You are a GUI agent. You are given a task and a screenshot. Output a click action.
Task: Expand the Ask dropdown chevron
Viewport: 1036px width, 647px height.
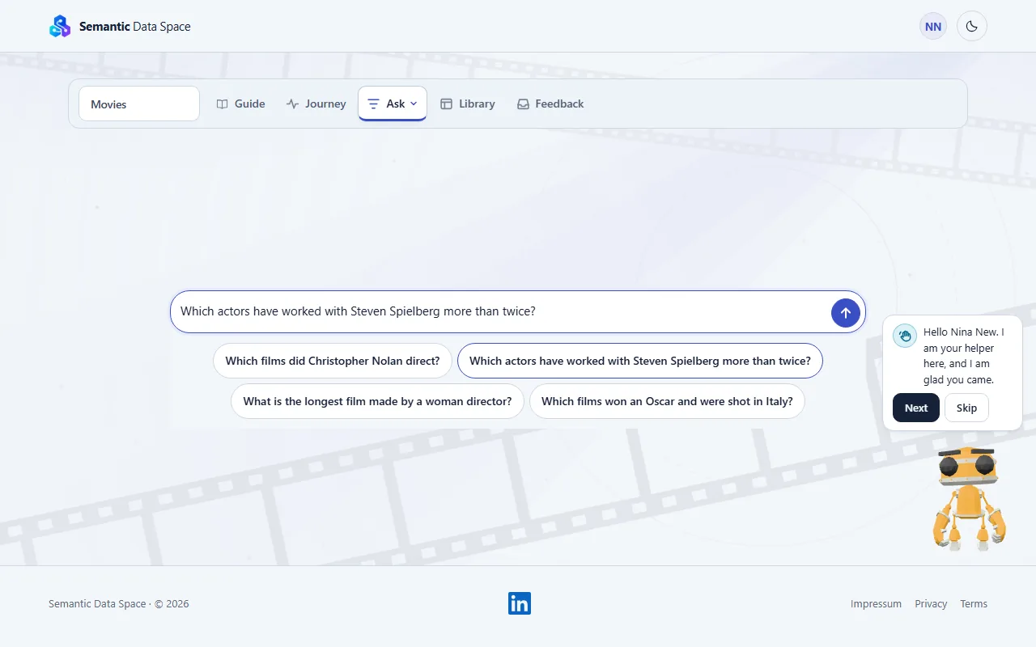click(x=414, y=104)
